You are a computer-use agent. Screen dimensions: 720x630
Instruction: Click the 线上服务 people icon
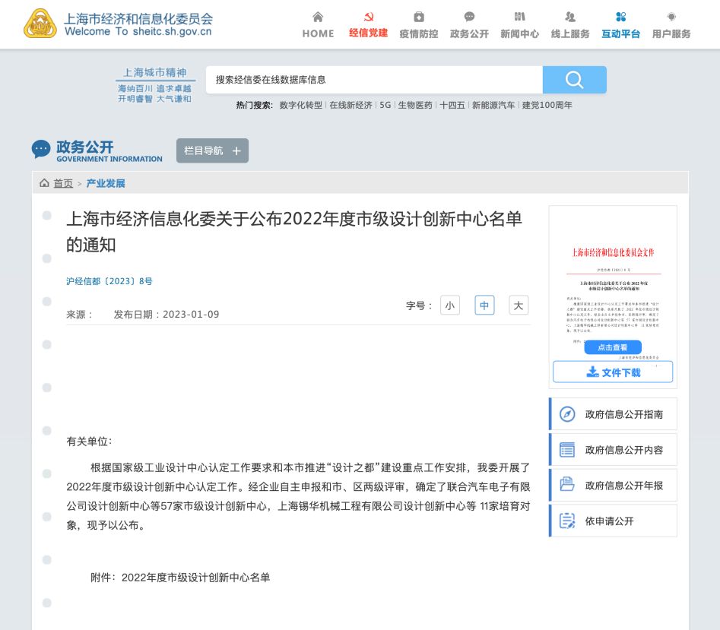(570, 17)
